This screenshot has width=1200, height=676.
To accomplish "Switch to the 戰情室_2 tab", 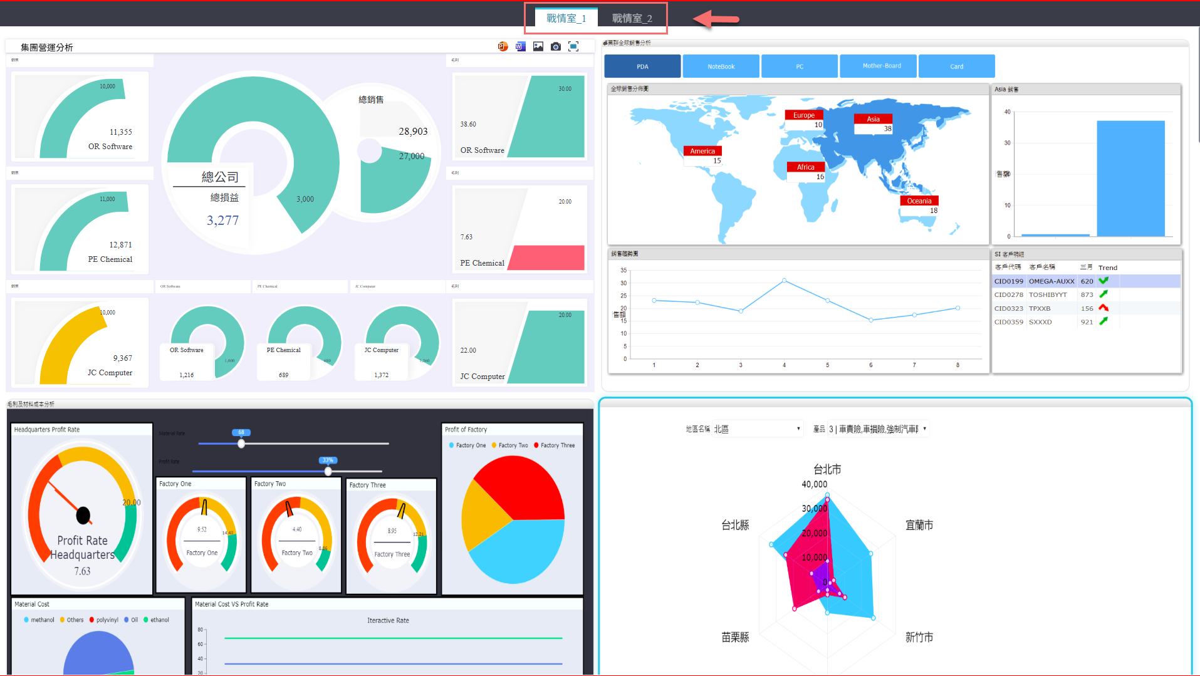I will [632, 18].
